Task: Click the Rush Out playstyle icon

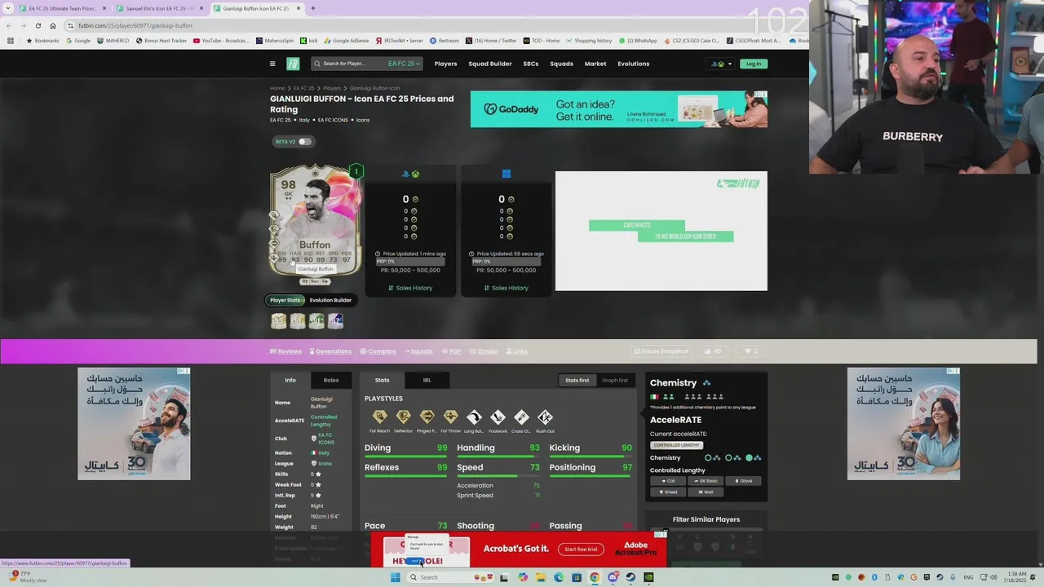Action: click(546, 417)
